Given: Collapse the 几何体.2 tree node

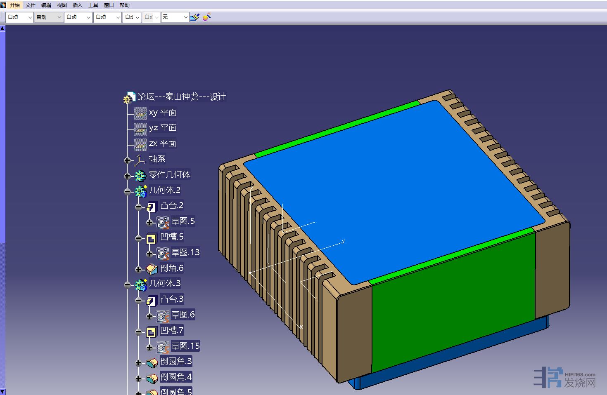Looking at the screenshot, I should tap(127, 191).
